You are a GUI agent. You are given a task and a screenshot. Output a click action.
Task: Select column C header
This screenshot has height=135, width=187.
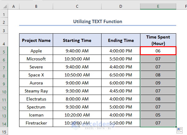point(77,6)
